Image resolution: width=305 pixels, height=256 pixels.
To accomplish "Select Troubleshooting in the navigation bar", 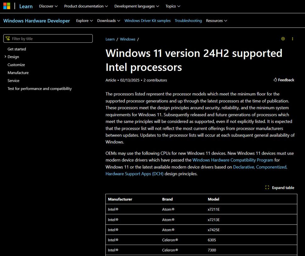I will coord(188,20).
